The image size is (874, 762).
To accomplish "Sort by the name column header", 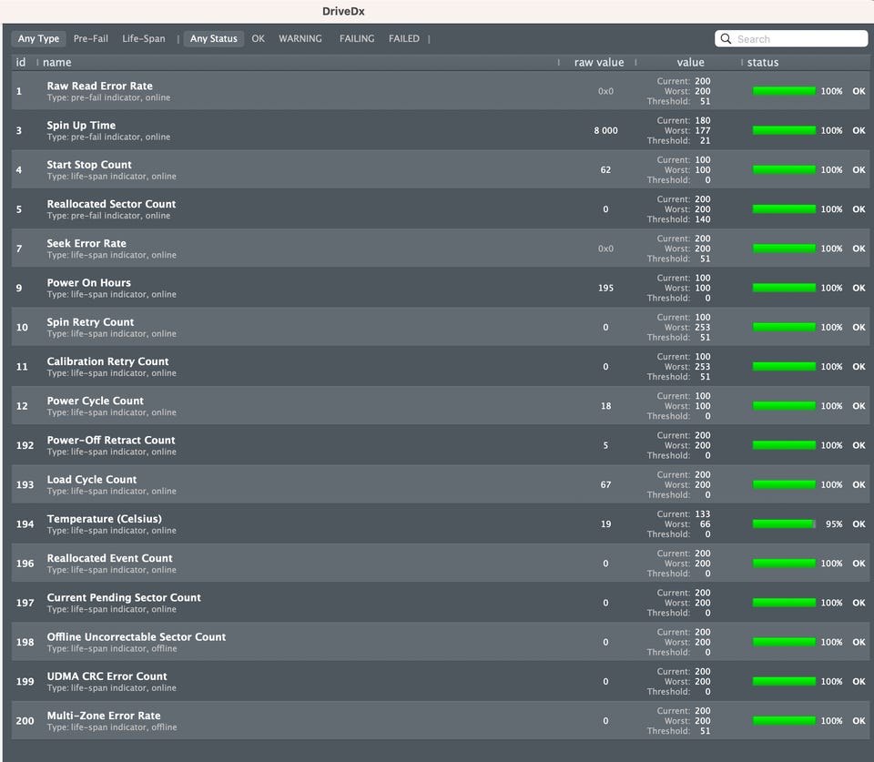I will coord(56,63).
